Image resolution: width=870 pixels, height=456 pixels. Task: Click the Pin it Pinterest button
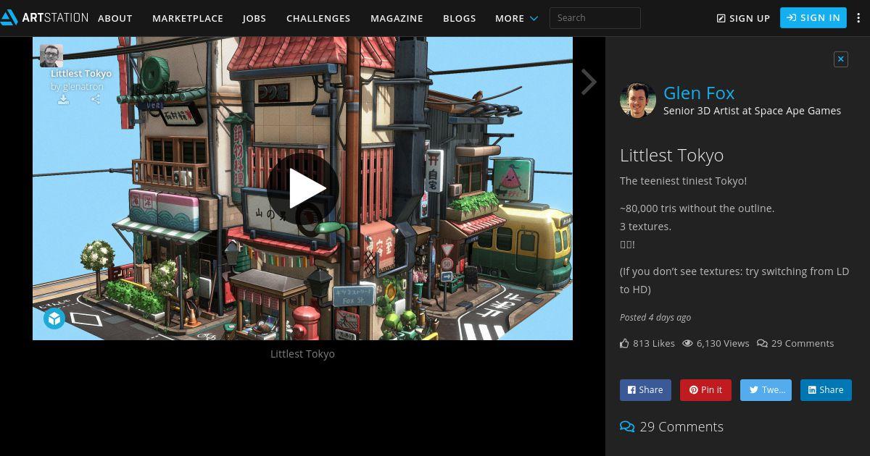click(705, 390)
